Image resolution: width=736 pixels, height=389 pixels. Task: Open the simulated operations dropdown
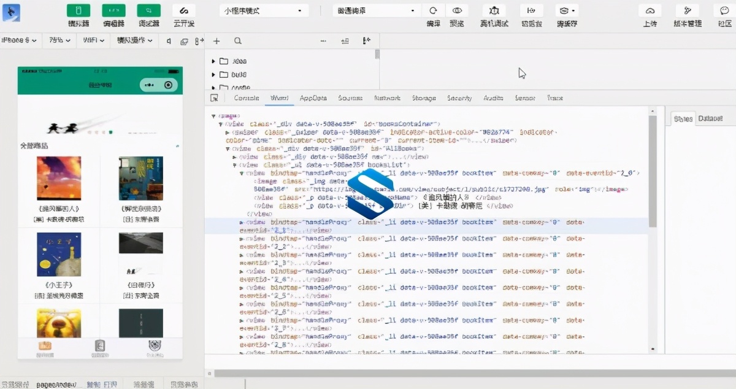(135, 40)
